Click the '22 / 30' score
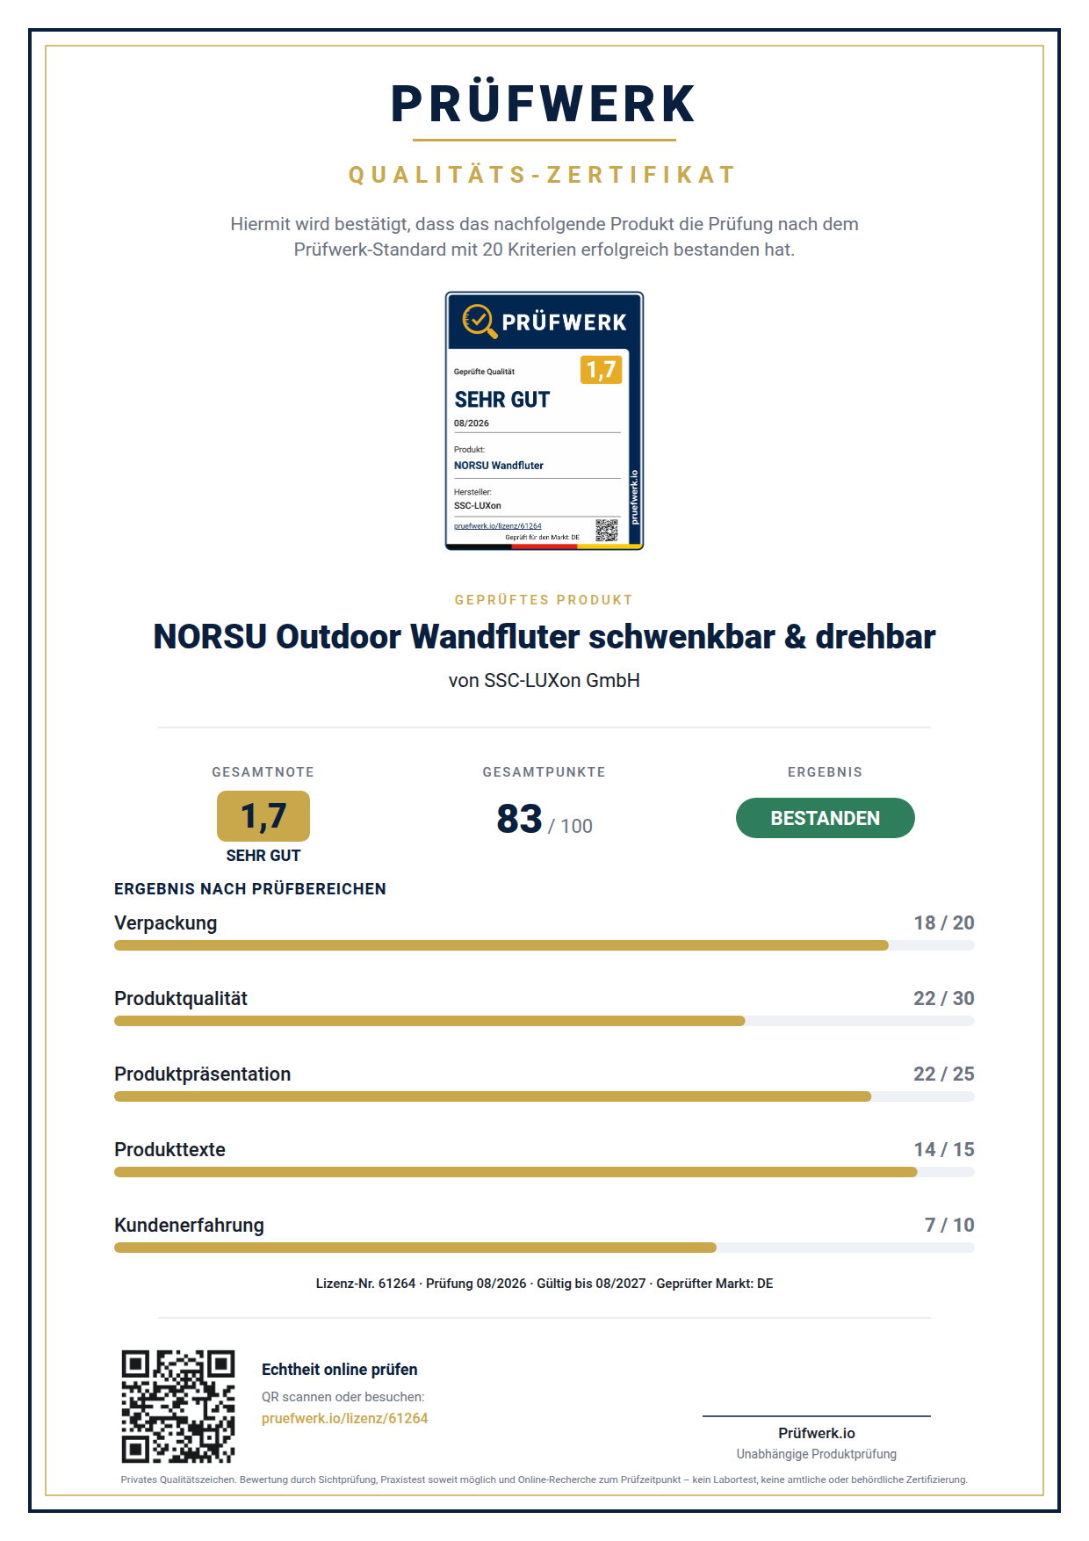1089x1541 pixels. (x=944, y=998)
